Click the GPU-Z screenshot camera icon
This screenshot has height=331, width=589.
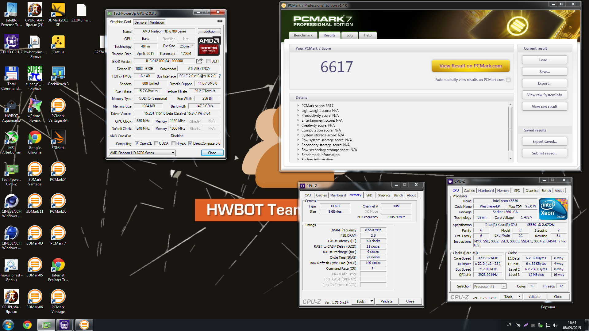point(220,21)
